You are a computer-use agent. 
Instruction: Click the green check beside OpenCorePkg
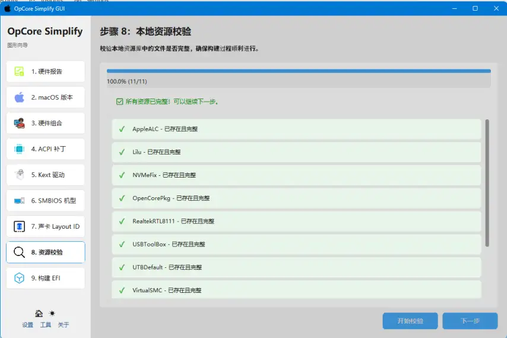point(122,198)
